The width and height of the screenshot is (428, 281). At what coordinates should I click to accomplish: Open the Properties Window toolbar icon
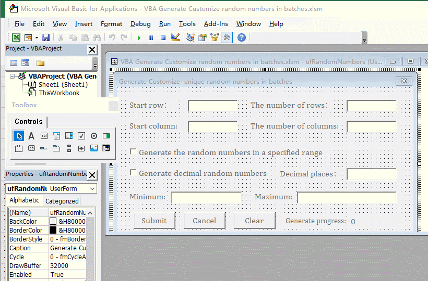coord(203,37)
